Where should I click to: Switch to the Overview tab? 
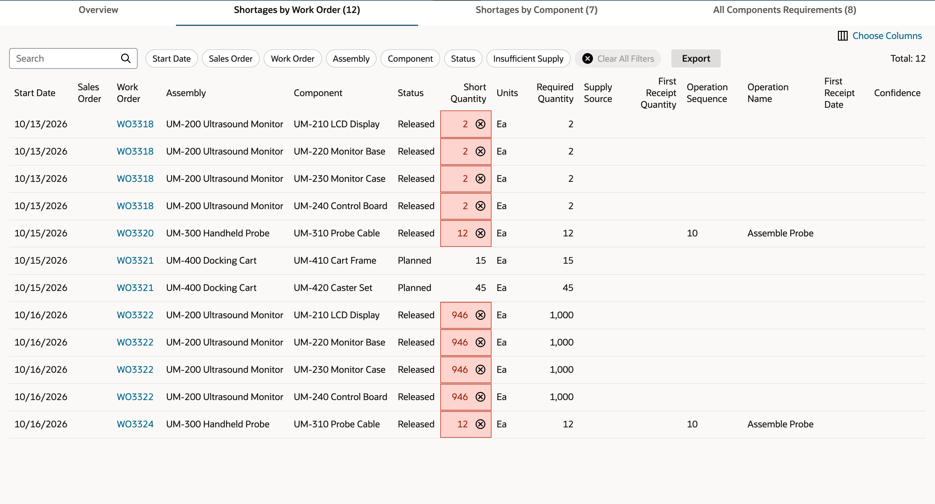(98, 10)
